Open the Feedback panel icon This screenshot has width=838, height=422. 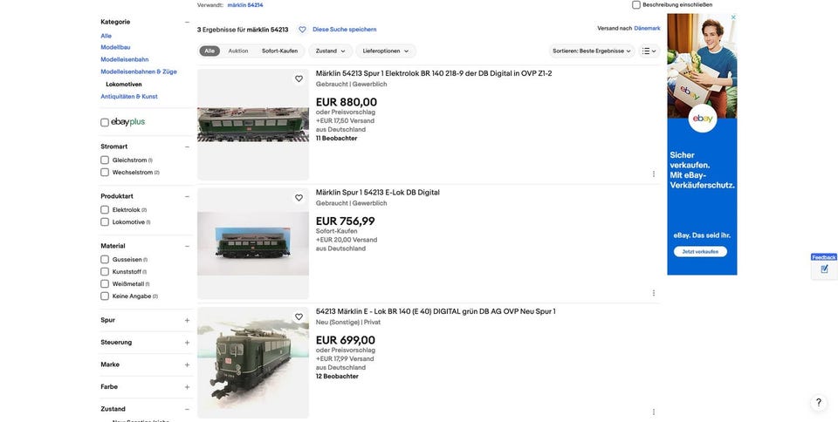824,269
